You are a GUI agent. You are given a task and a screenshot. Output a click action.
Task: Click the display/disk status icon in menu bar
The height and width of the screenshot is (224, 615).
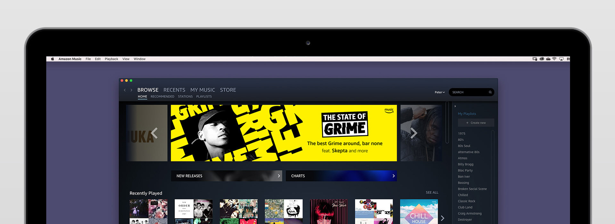click(x=535, y=59)
